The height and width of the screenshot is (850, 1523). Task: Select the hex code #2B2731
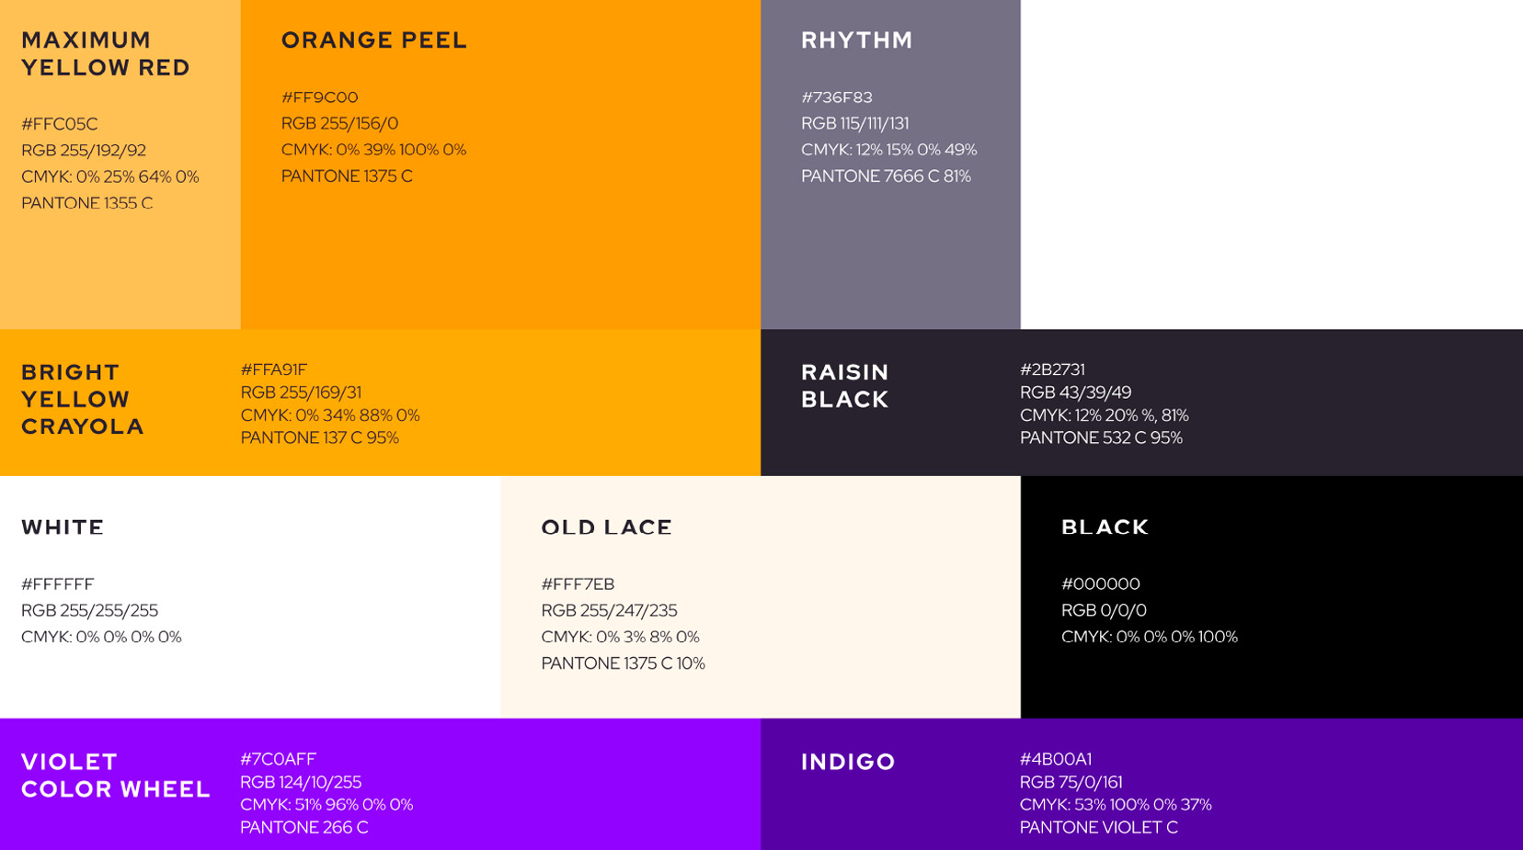1052,369
